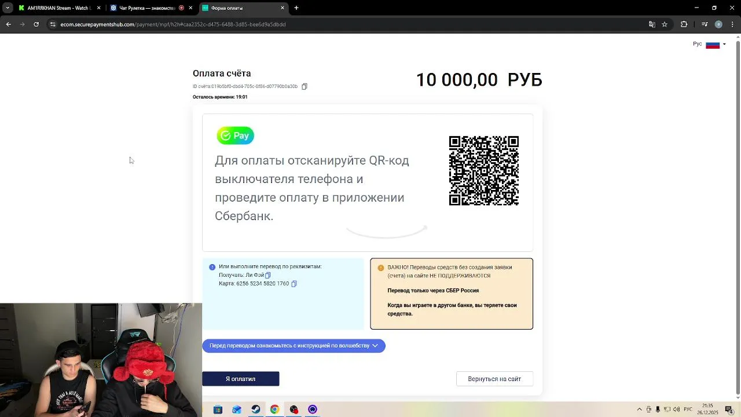The height and width of the screenshot is (417, 741).
Task: Go back to previous page
Action: pyautogui.click(x=8, y=24)
